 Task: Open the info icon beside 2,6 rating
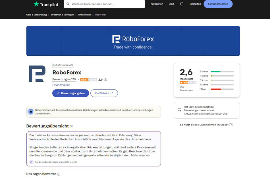pos(105,80)
